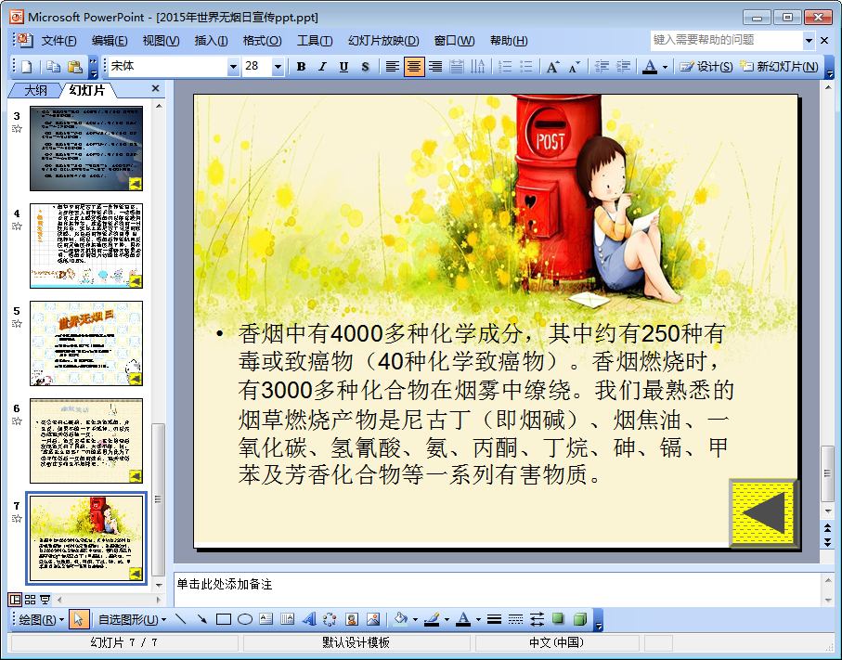The image size is (842, 660).
Task: Click the notes field to add notes
Action: point(497,589)
